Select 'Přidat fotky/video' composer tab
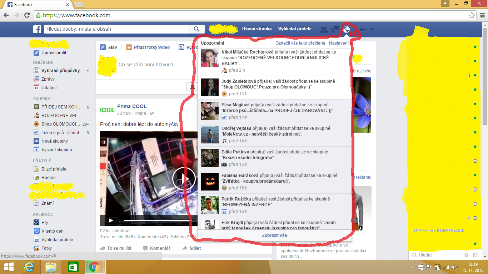Viewport: 488px width, 274px height. [148, 47]
